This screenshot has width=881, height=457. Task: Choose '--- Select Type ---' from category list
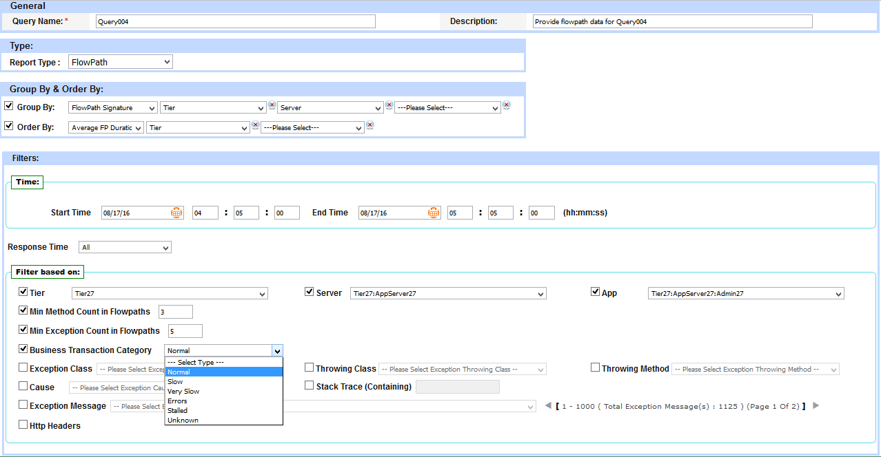click(223, 362)
